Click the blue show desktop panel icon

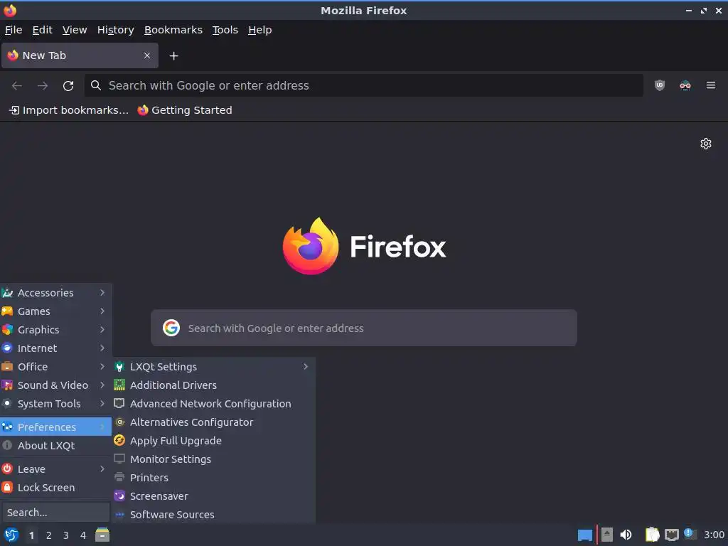[x=585, y=535]
